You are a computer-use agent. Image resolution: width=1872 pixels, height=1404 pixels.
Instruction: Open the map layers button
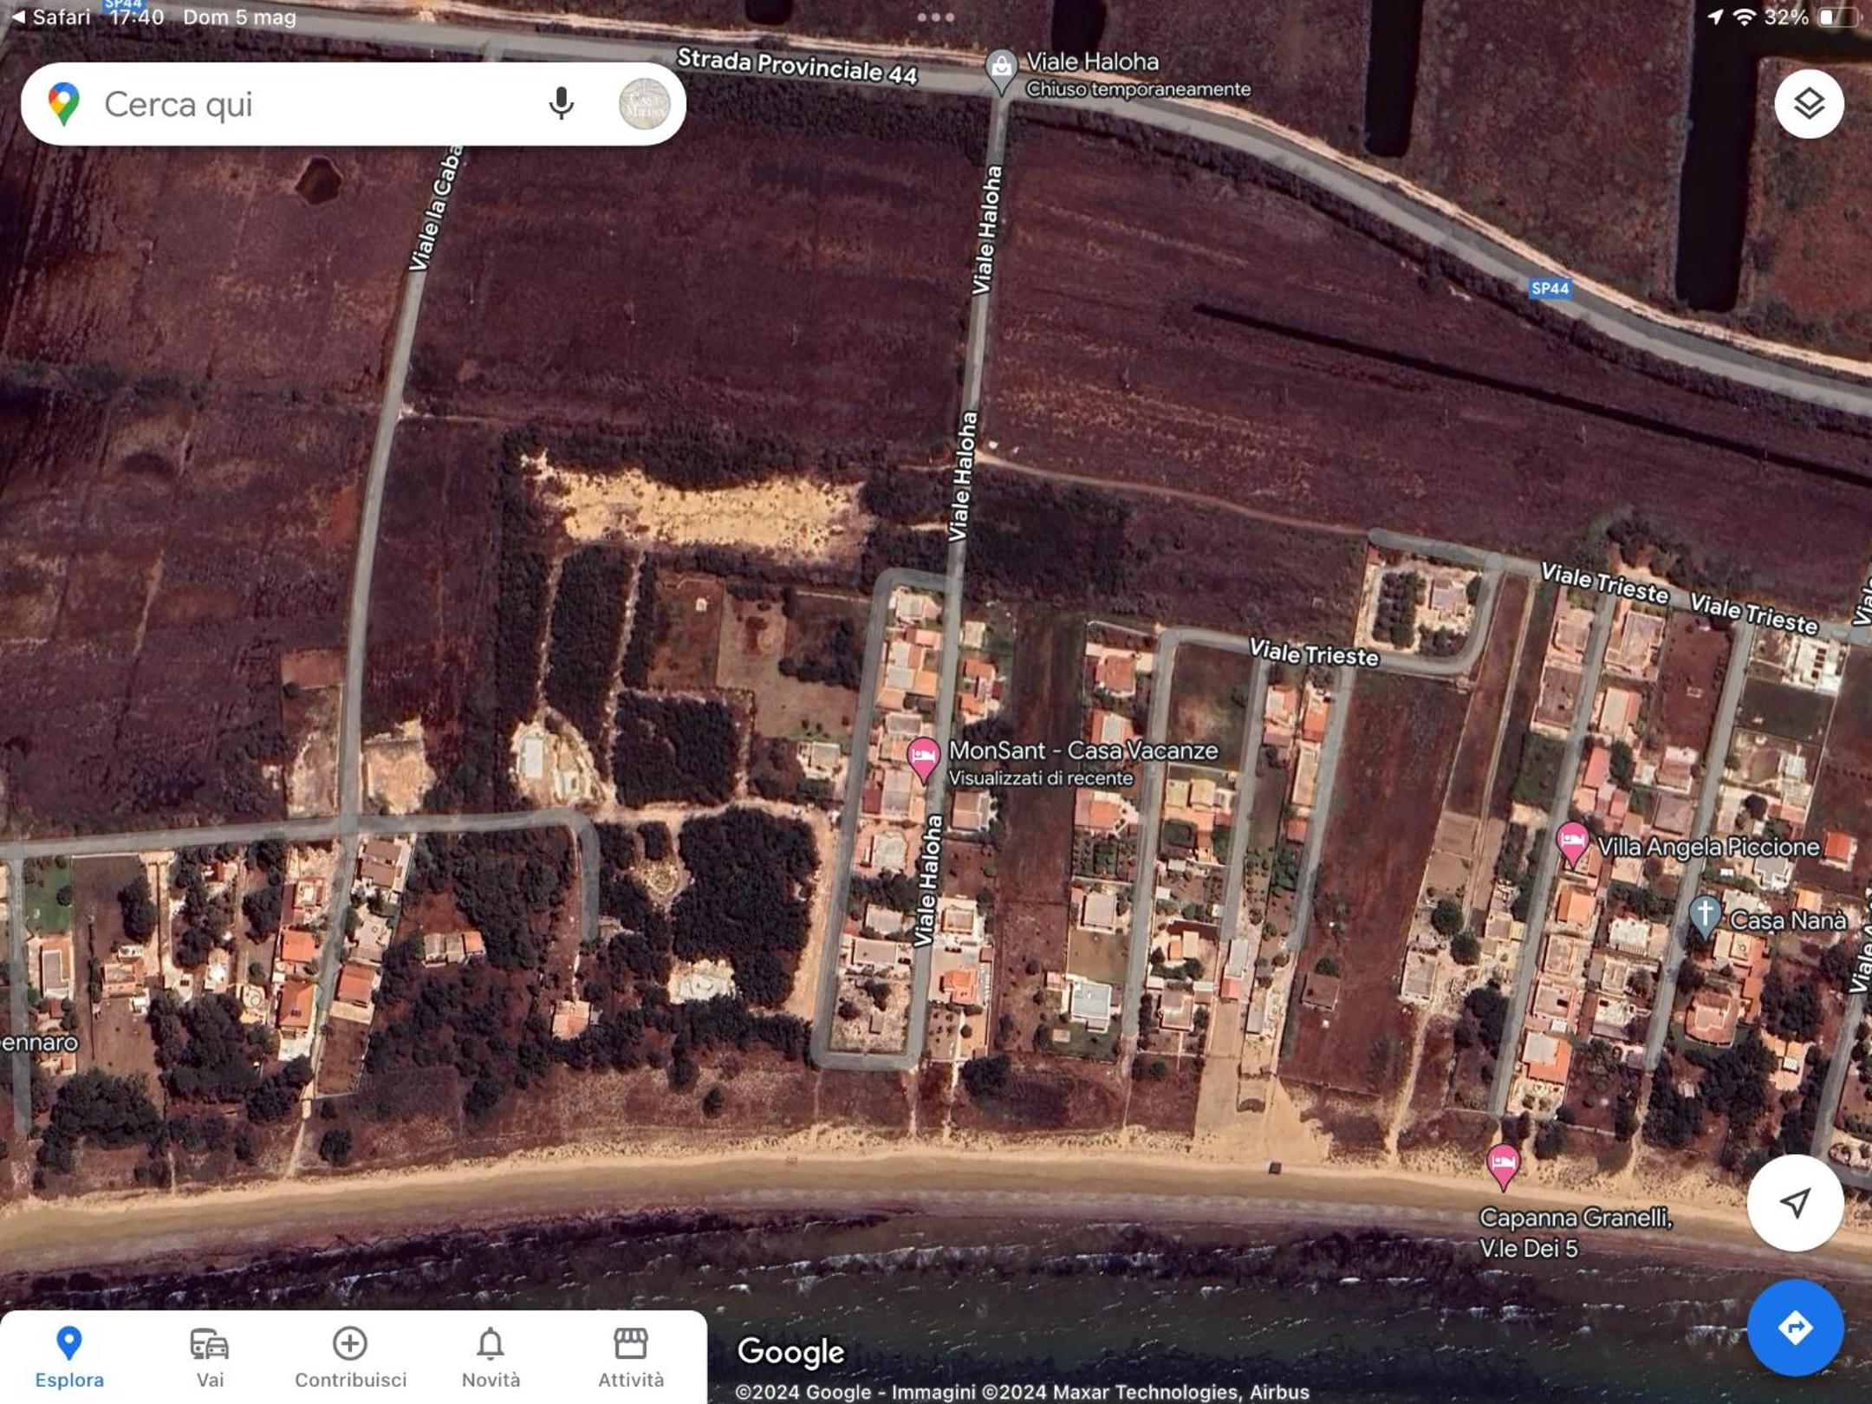1809,104
